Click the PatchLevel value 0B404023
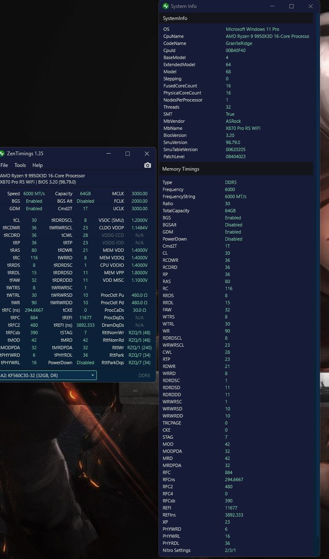Image resolution: width=329 pixels, height=559 pixels. [x=235, y=157]
